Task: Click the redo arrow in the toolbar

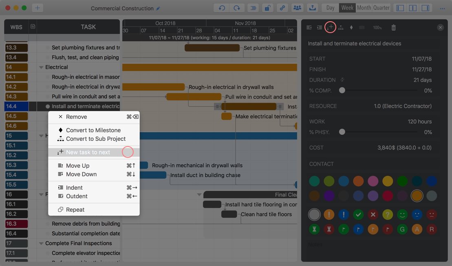Action: pyautogui.click(x=236, y=8)
